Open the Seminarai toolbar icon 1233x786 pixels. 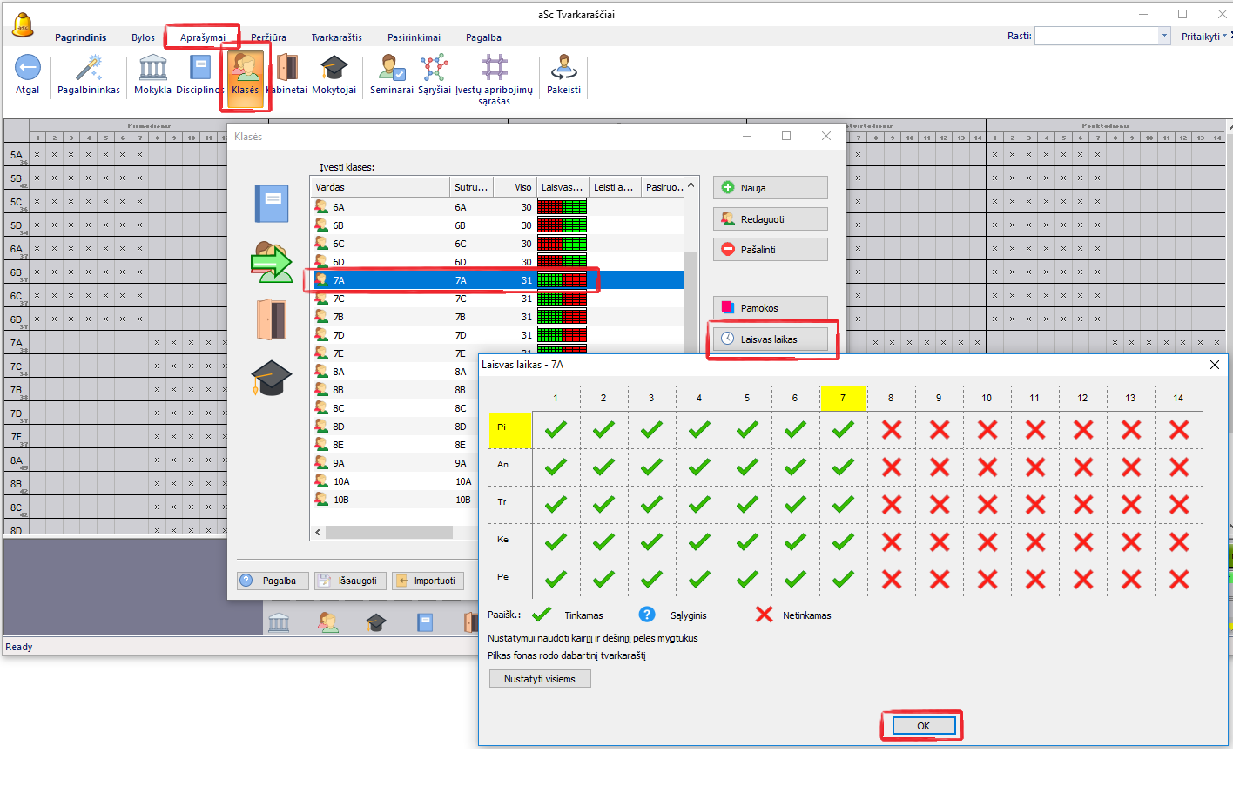(x=391, y=69)
